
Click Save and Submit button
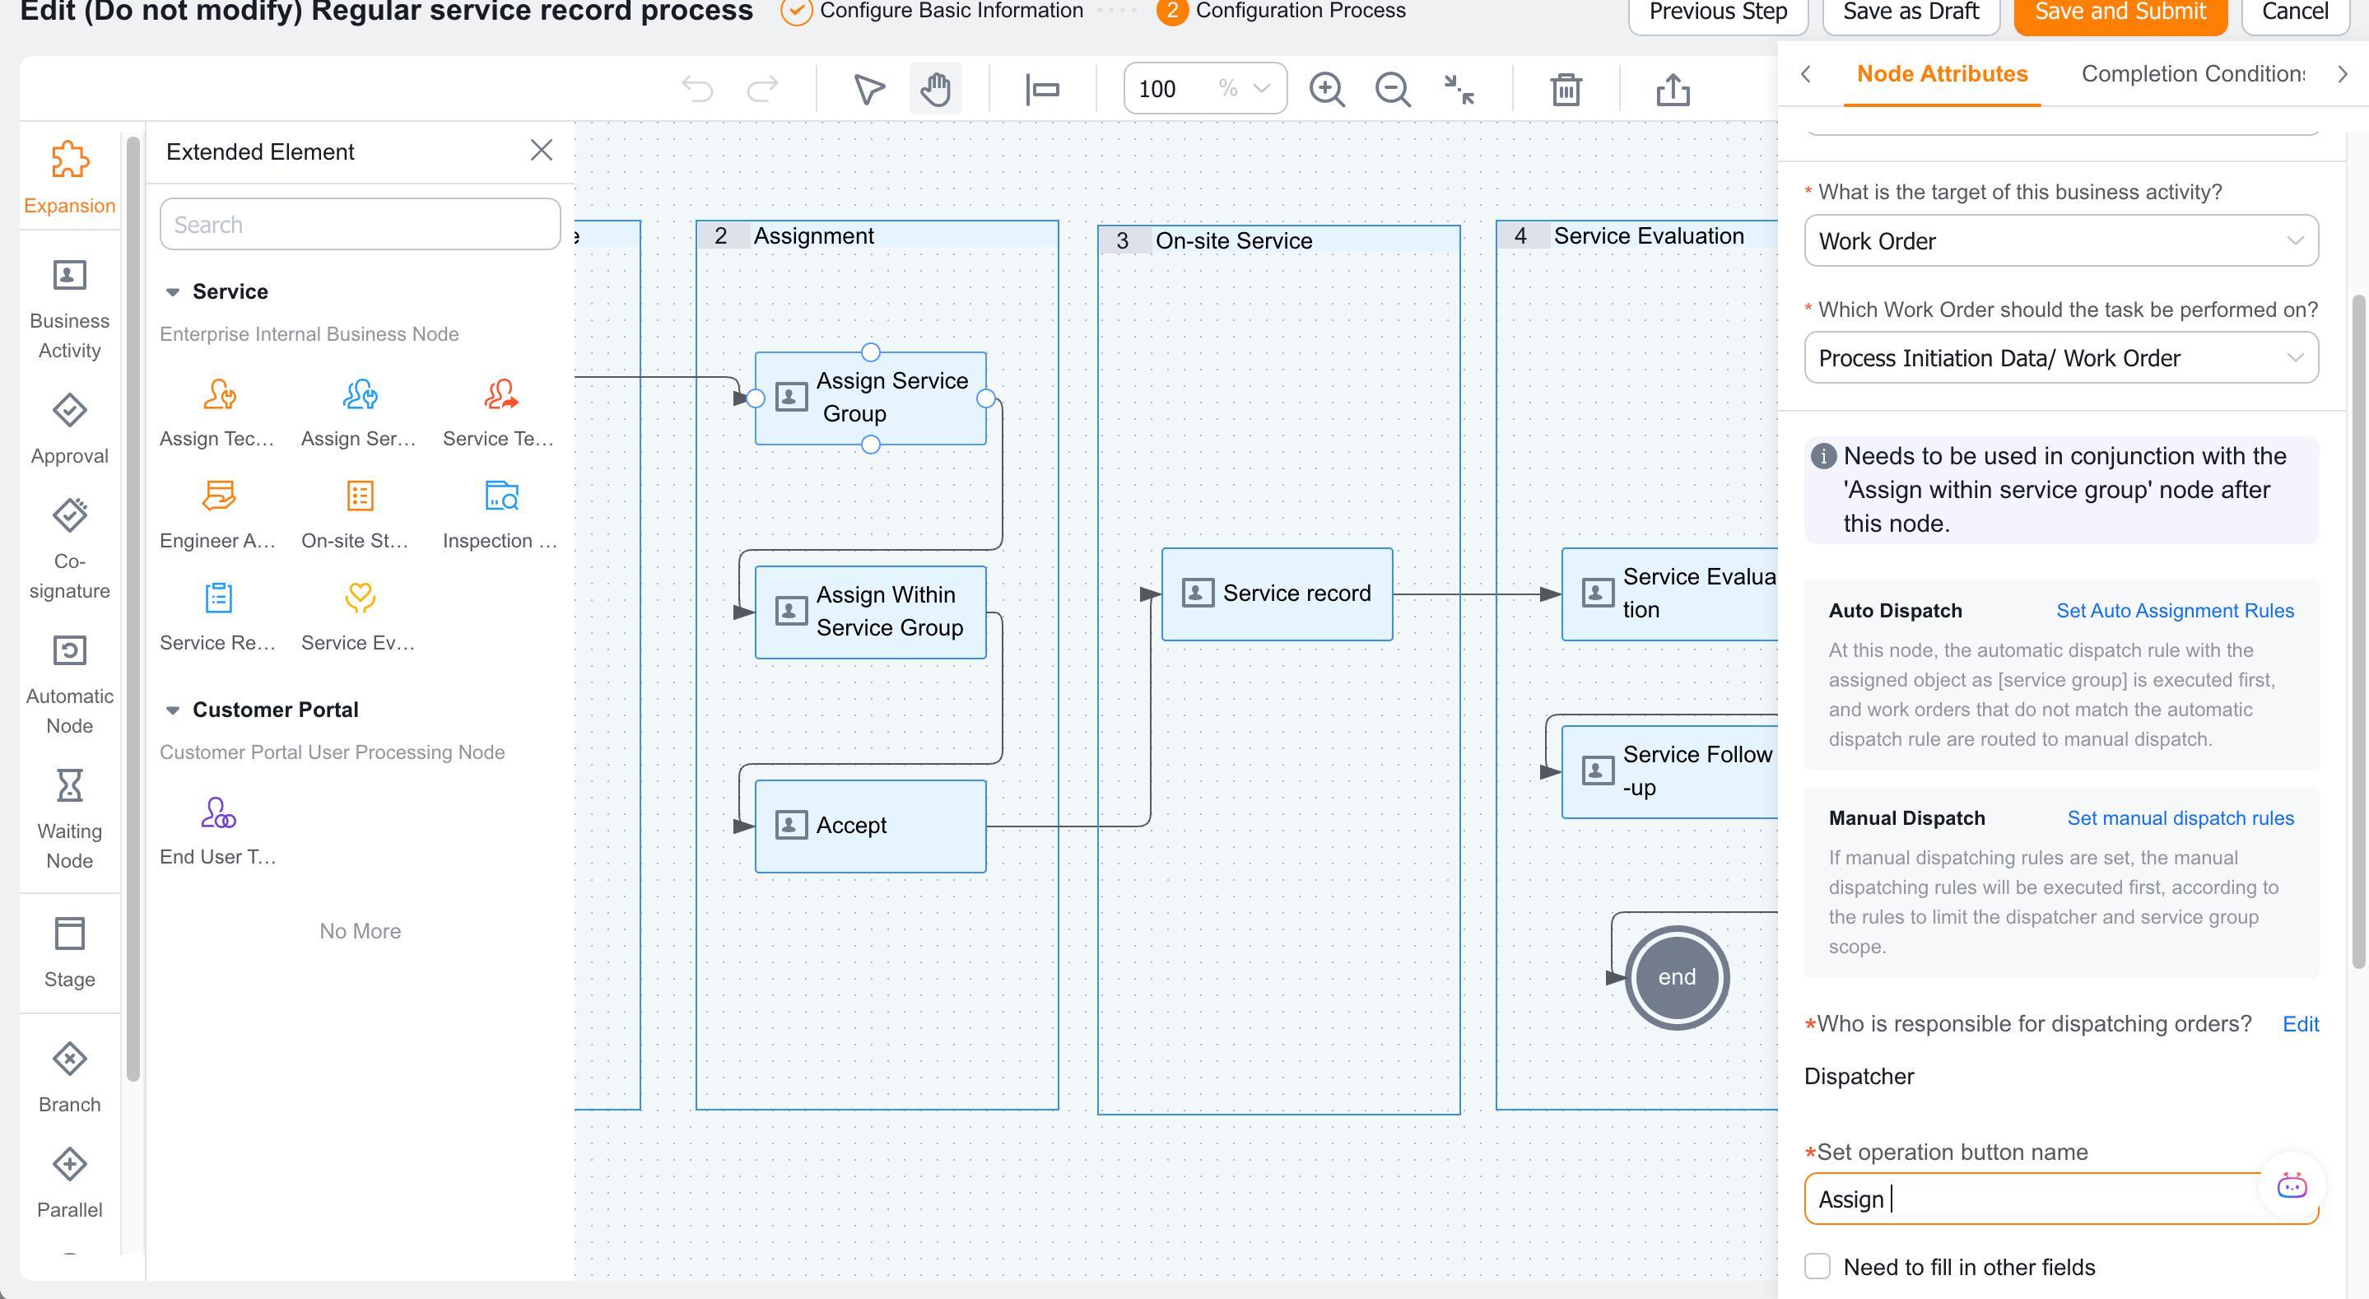pos(2120,13)
